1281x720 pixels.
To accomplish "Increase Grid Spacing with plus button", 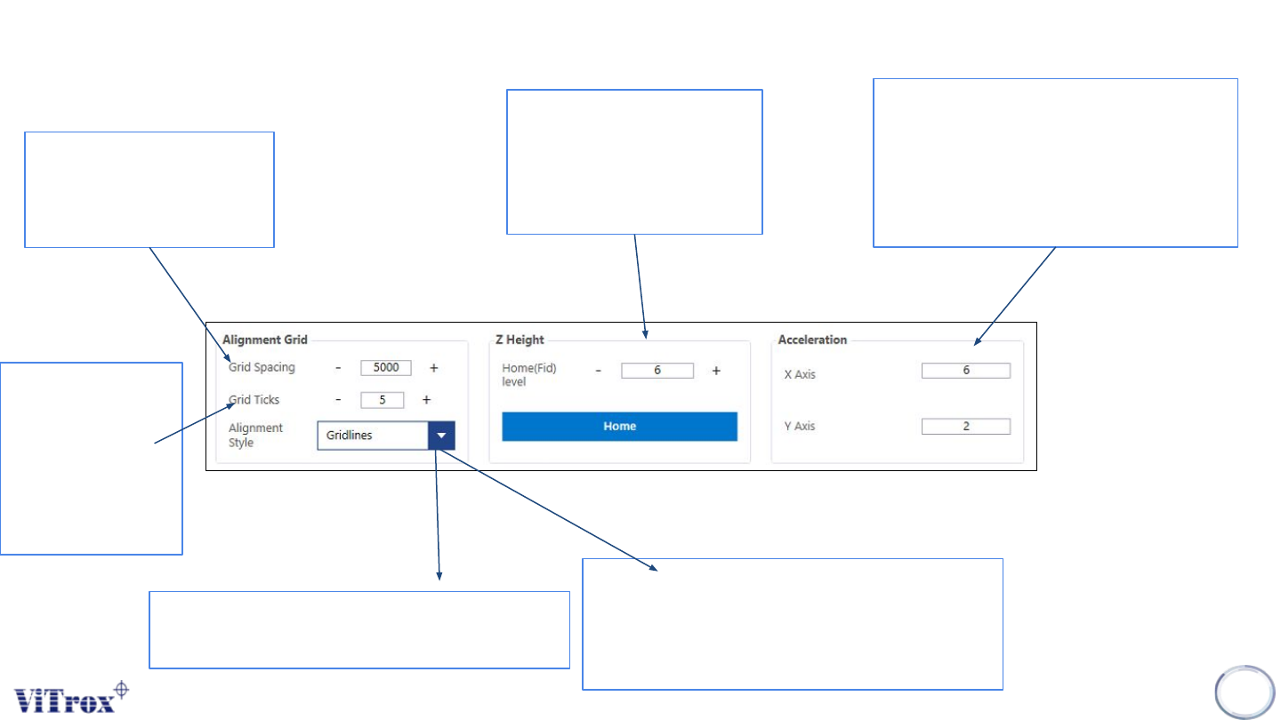I will (x=434, y=368).
